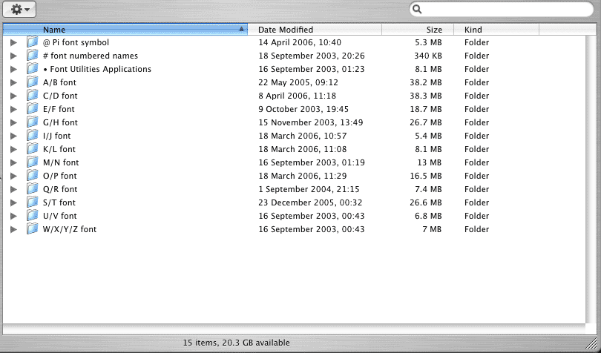Reverse sort with Name header arrow
This screenshot has width=601, height=353.
pos(241,29)
